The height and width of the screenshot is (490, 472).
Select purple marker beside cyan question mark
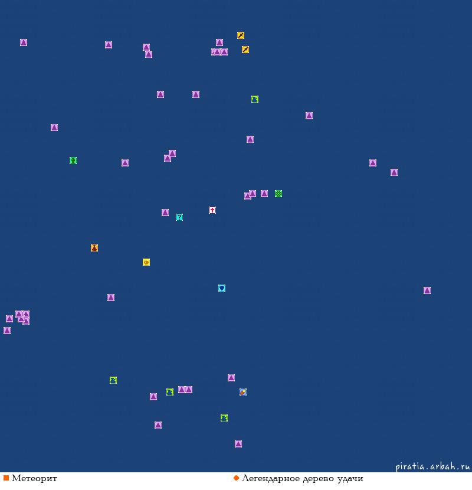click(x=165, y=212)
